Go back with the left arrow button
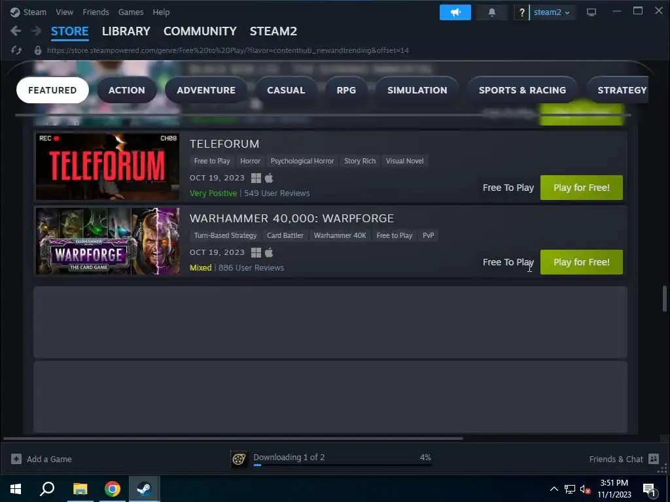This screenshot has height=502, width=670. coord(16,31)
